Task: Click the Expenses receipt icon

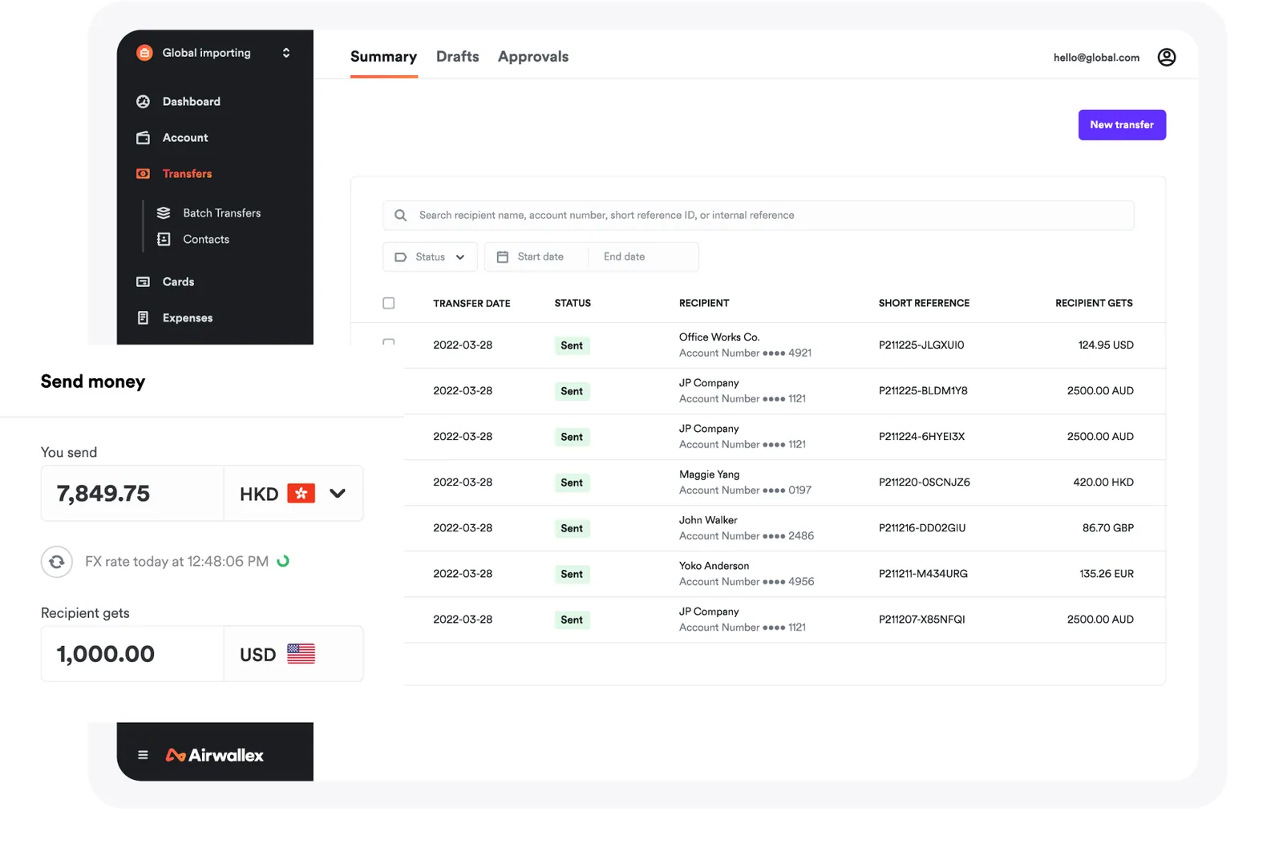Action: pyautogui.click(x=144, y=318)
